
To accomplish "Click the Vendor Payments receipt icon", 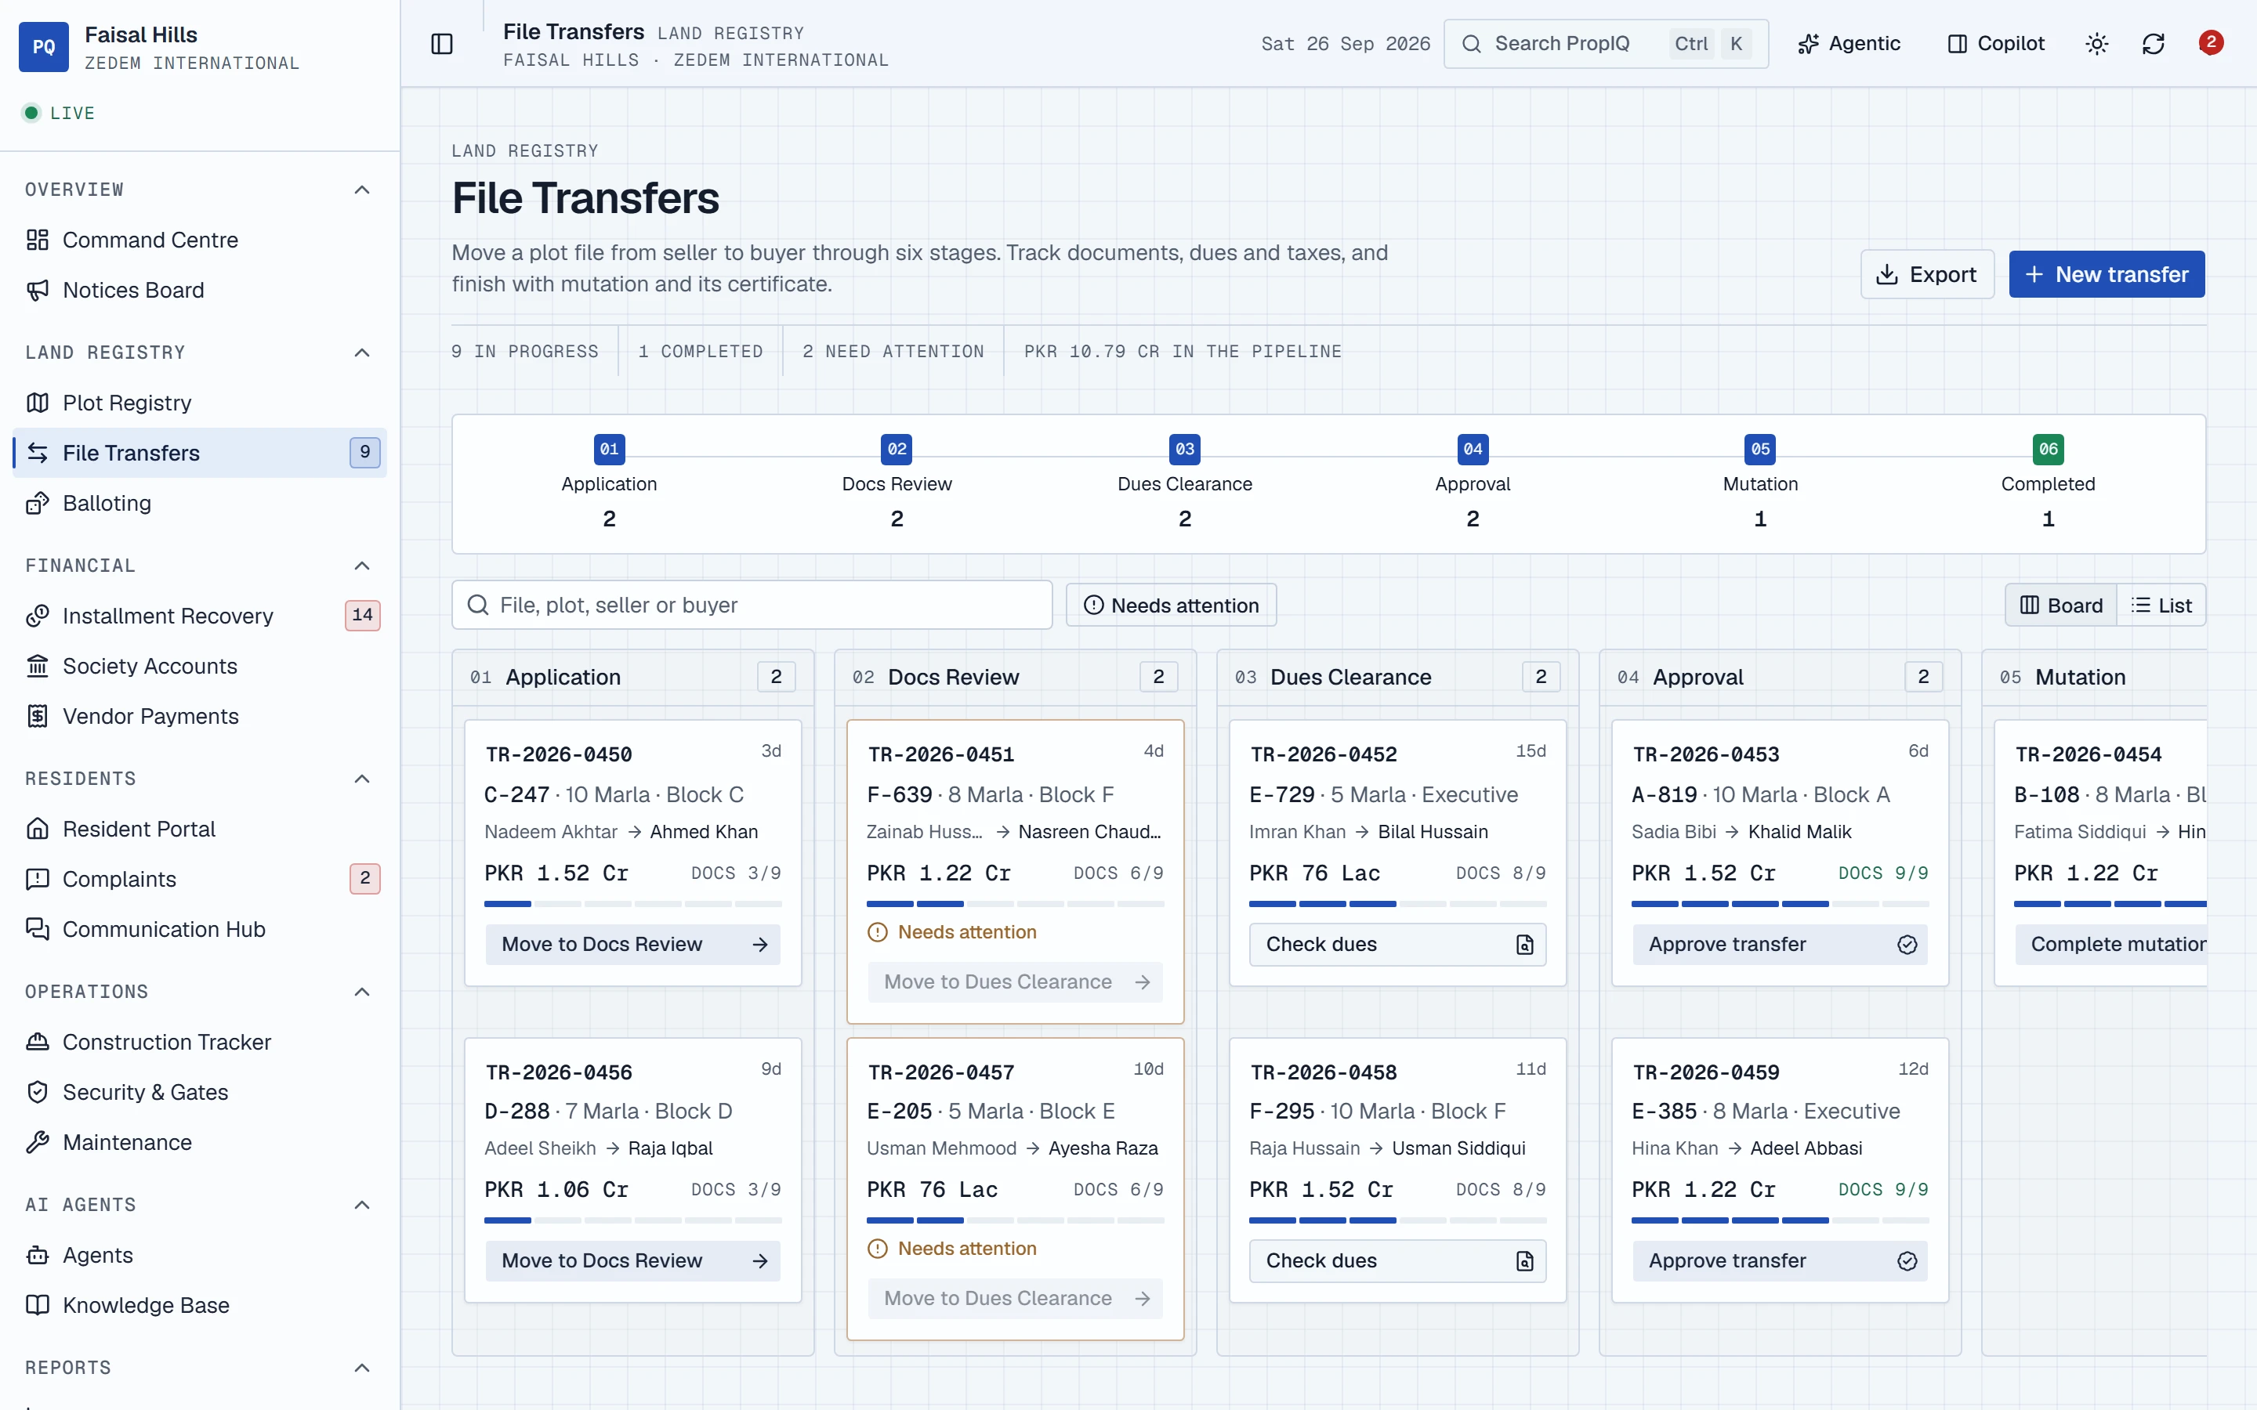I will coord(38,716).
